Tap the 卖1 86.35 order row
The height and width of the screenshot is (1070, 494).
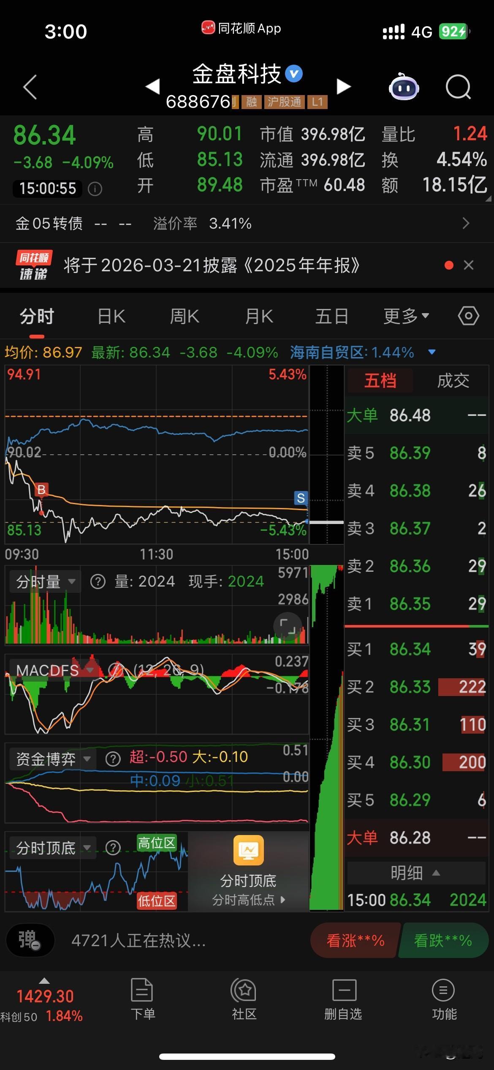(416, 604)
